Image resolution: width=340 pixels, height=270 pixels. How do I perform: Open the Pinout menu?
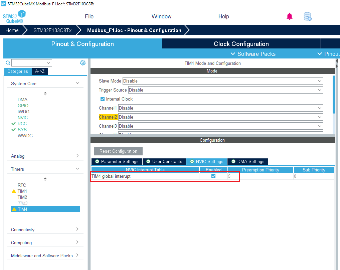[x=329, y=54]
